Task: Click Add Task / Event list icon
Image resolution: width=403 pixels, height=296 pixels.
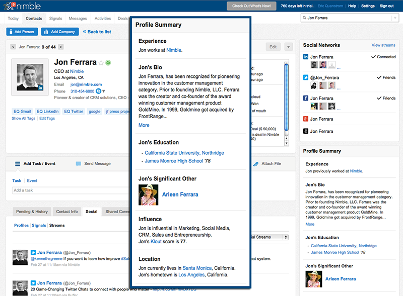Action: click(18, 164)
